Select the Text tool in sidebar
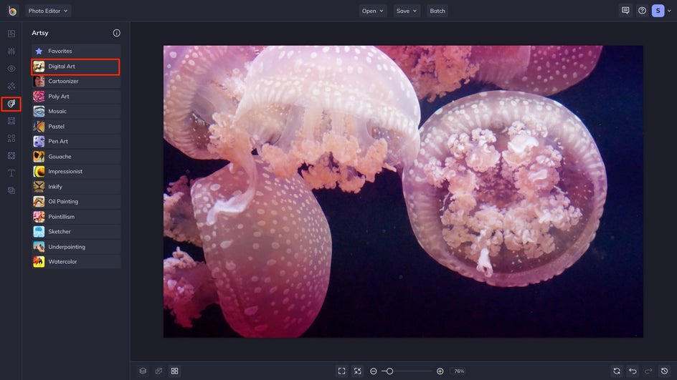This screenshot has height=380, width=677. click(11, 173)
